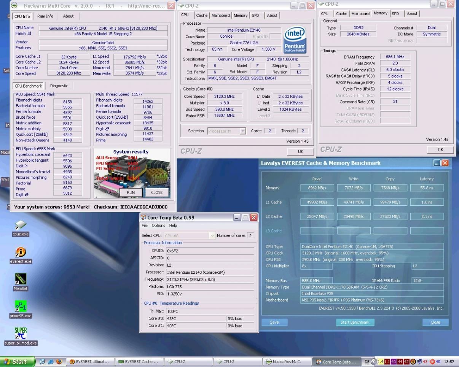Click the Core Temp title bar icon
This screenshot has width=459, height=367.
[x=143, y=218]
